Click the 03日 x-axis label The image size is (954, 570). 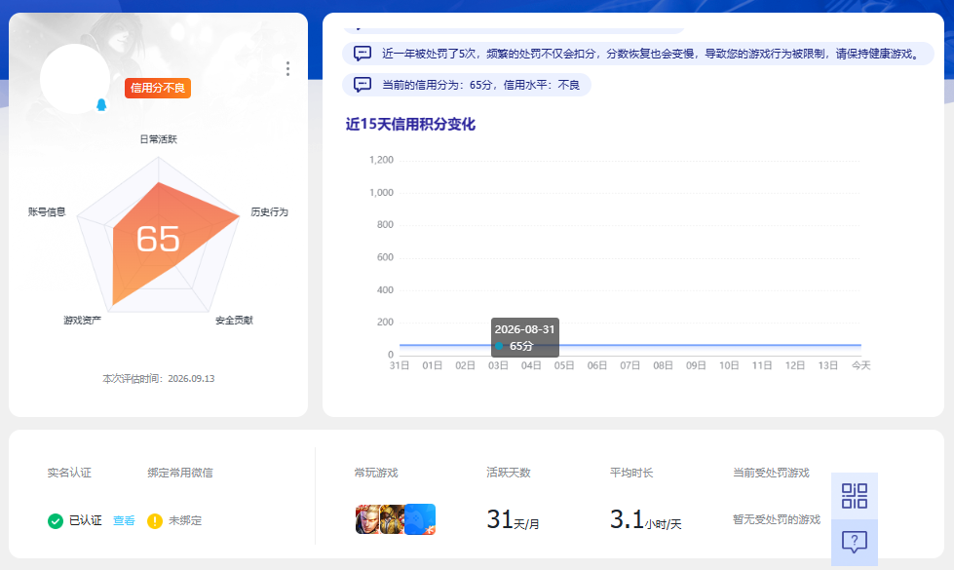pos(498,365)
